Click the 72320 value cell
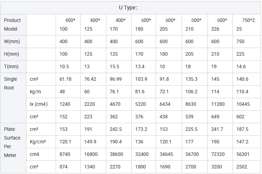The image size is (262, 174). coord(218,154)
